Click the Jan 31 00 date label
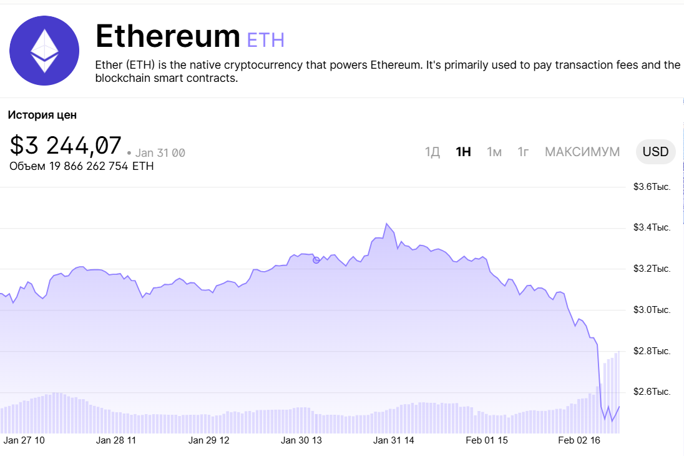The image size is (684, 456). pyautogui.click(x=160, y=153)
